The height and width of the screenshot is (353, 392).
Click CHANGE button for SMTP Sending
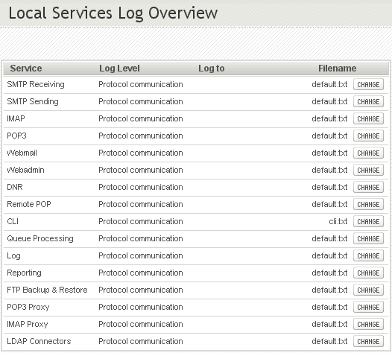[368, 102]
